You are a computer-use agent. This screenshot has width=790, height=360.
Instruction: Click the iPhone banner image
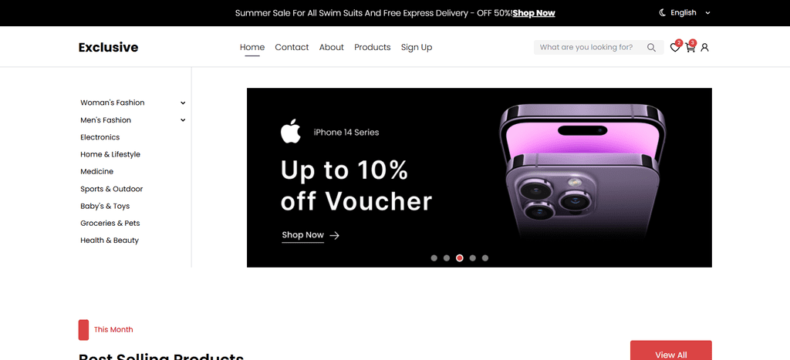coord(583,171)
